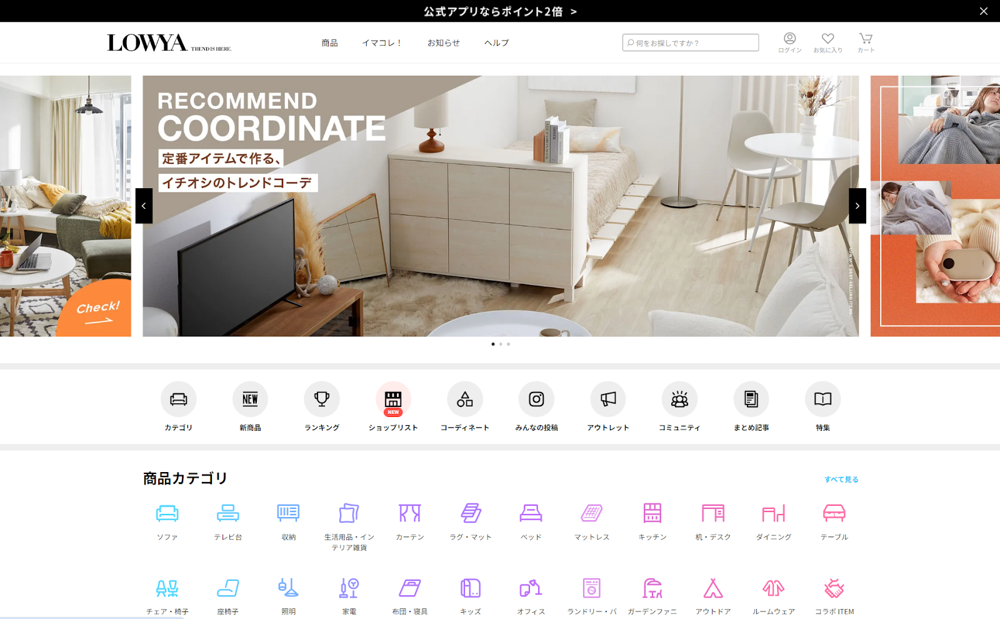The image size is (1000, 619).
Task: Select the ラグ・マット category icon
Action: [471, 513]
